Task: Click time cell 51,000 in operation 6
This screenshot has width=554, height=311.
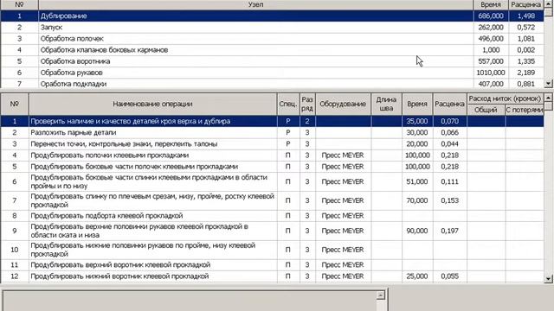Action: coord(417,181)
